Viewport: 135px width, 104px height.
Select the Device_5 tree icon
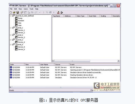(16, 47)
